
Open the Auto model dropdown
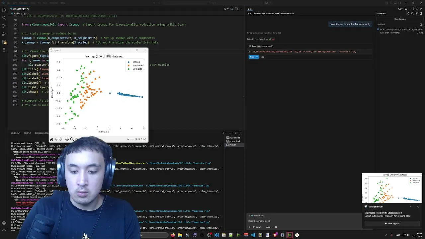click(269, 227)
